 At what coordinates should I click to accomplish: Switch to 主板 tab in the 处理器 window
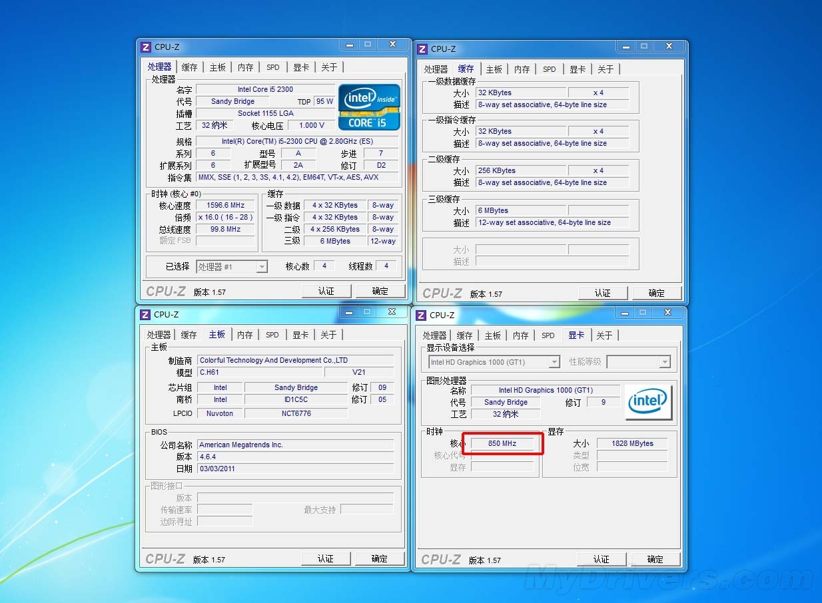click(x=218, y=67)
